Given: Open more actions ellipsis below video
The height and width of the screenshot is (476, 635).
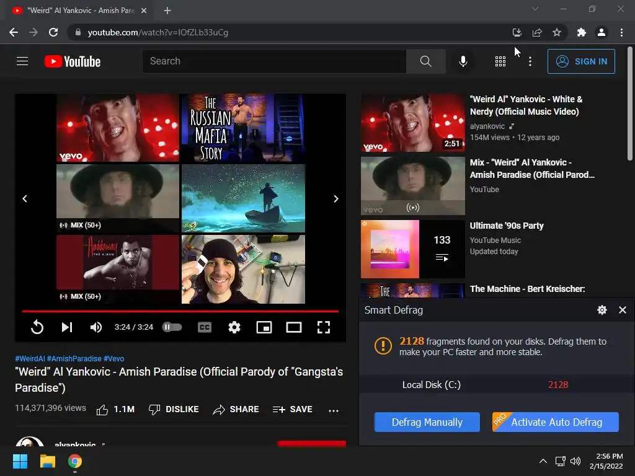Looking at the screenshot, I should point(334,410).
